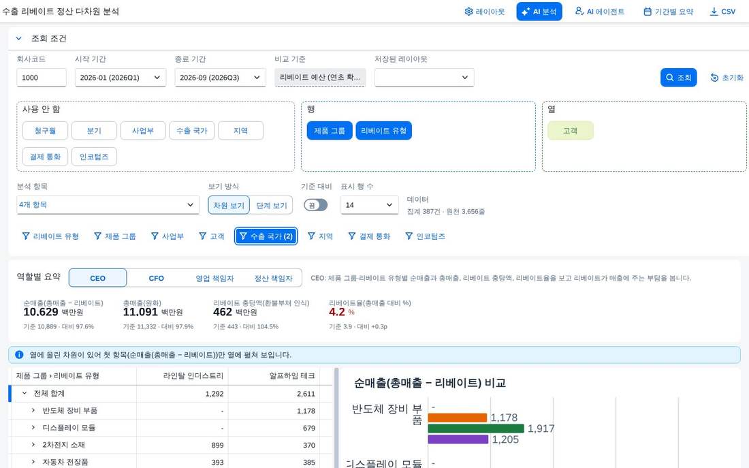Select the 분기 dimension chip

point(94,131)
